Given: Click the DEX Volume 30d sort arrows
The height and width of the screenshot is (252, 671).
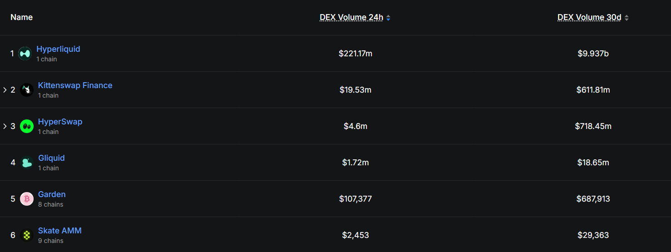Looking at the screenshot, I should [x=627, y=18].
